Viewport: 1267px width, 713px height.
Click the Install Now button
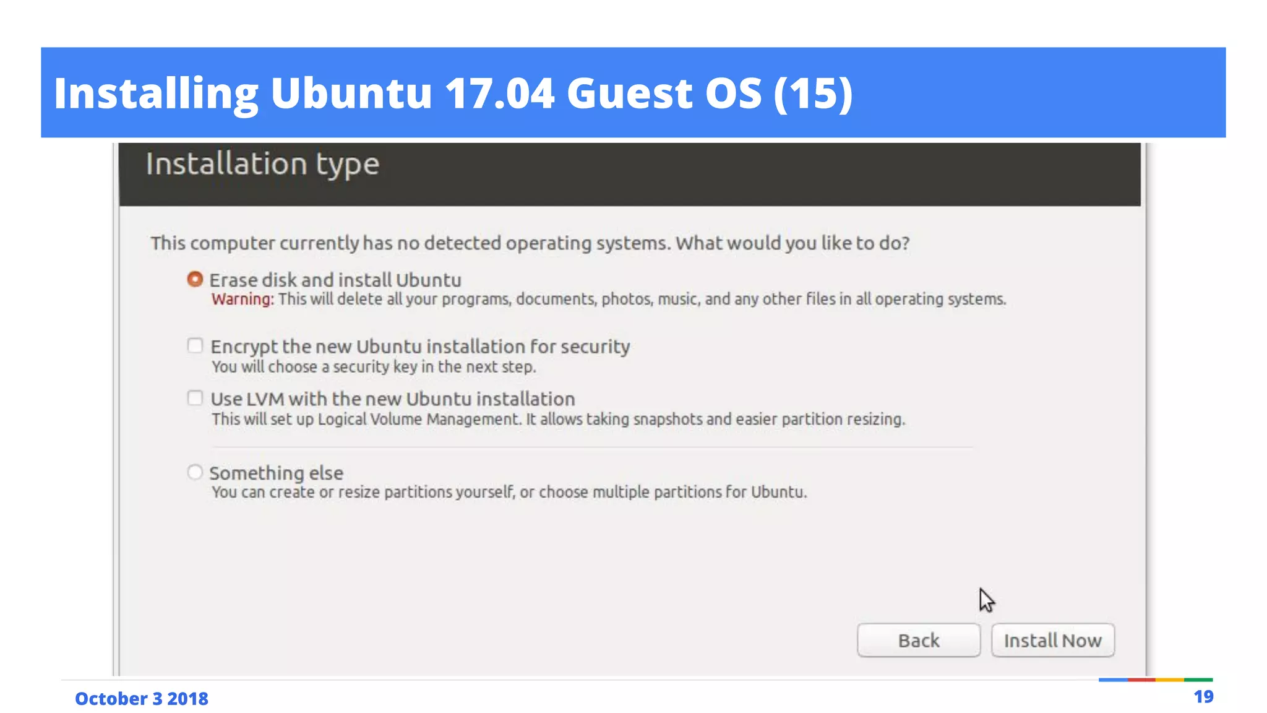coord(1053,640)
